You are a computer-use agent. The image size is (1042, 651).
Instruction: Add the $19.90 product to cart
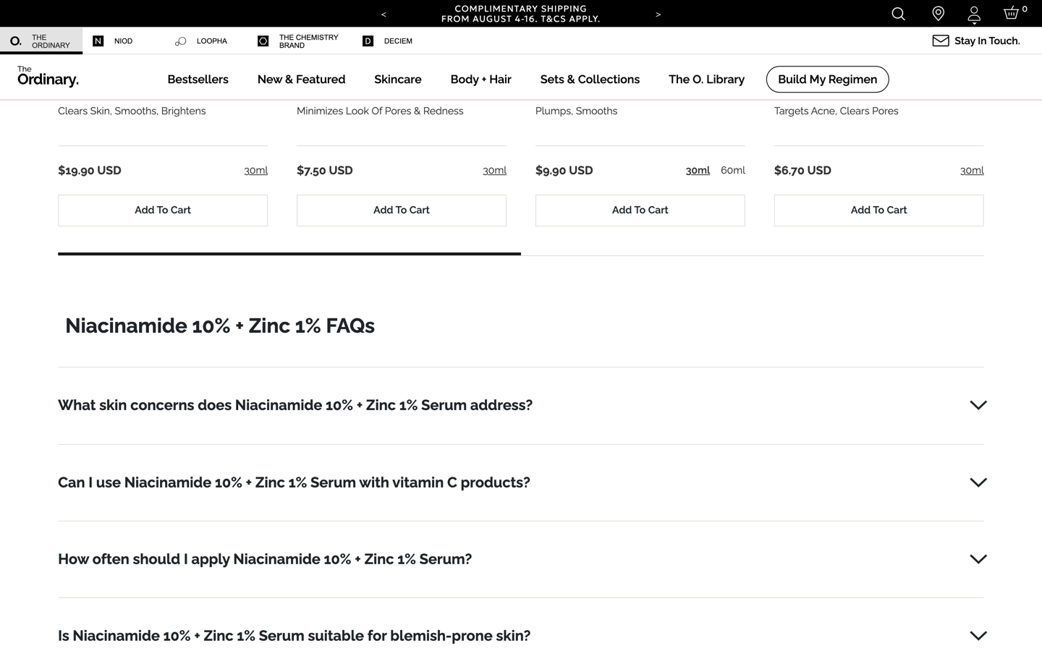[163, 210]
